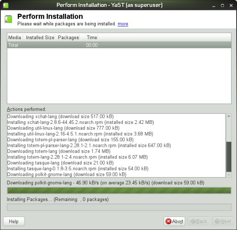This screenshot has height=230, width=237.
Task: Select 'Downloading util-linux-lang' log line
Action: [x=63, y=128]
